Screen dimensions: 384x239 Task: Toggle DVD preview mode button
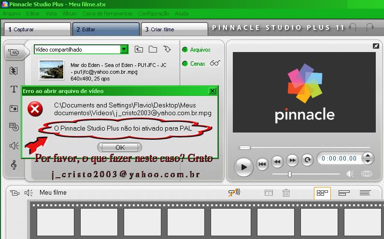(x=367, y=174)
